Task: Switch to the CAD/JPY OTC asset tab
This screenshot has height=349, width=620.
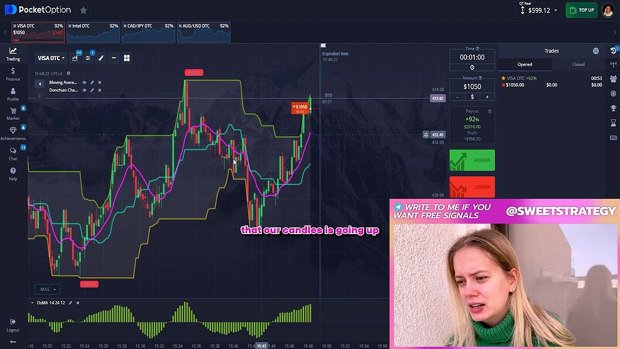Action: (x=149, y=32)
